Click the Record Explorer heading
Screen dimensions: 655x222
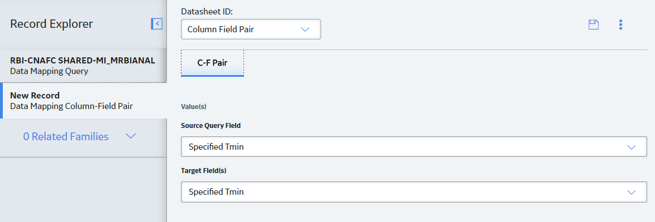(51, 24)
